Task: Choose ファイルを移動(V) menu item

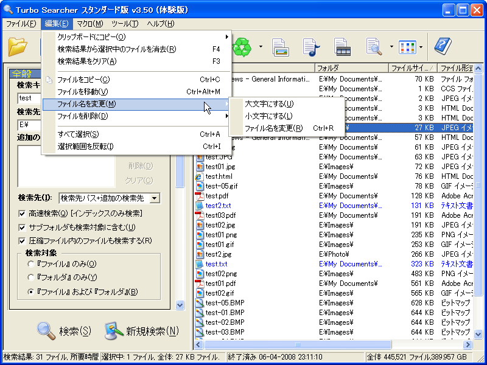Action: coord(136,92)
